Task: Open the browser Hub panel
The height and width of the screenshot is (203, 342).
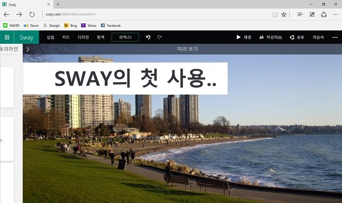Action: click(x=300, y=15)
